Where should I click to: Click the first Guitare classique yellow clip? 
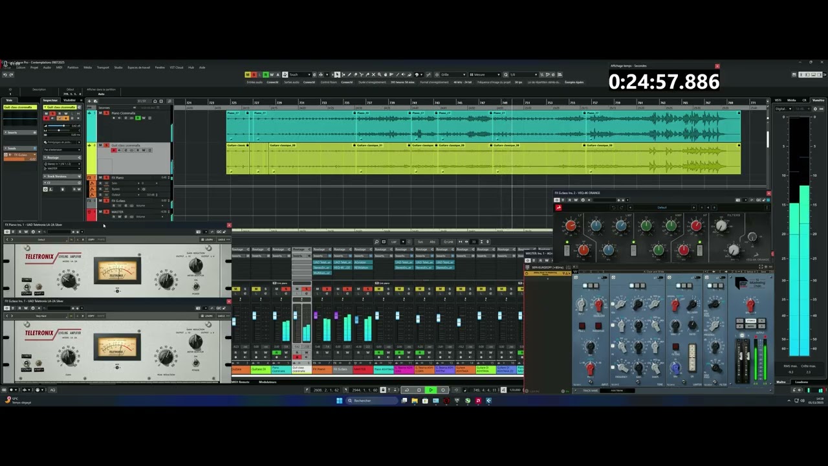point(238,159)
